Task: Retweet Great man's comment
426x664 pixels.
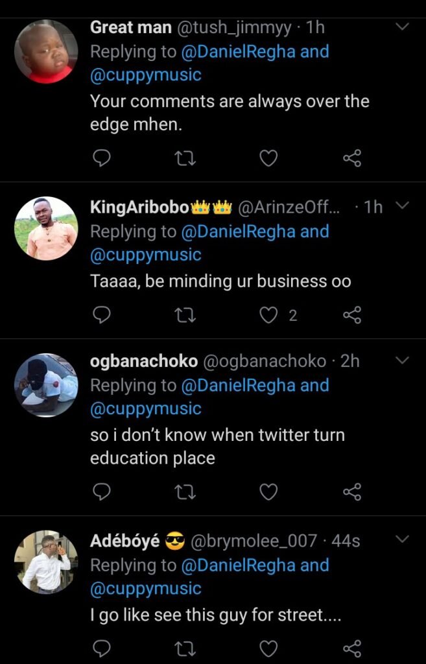Action: [185, 158]
